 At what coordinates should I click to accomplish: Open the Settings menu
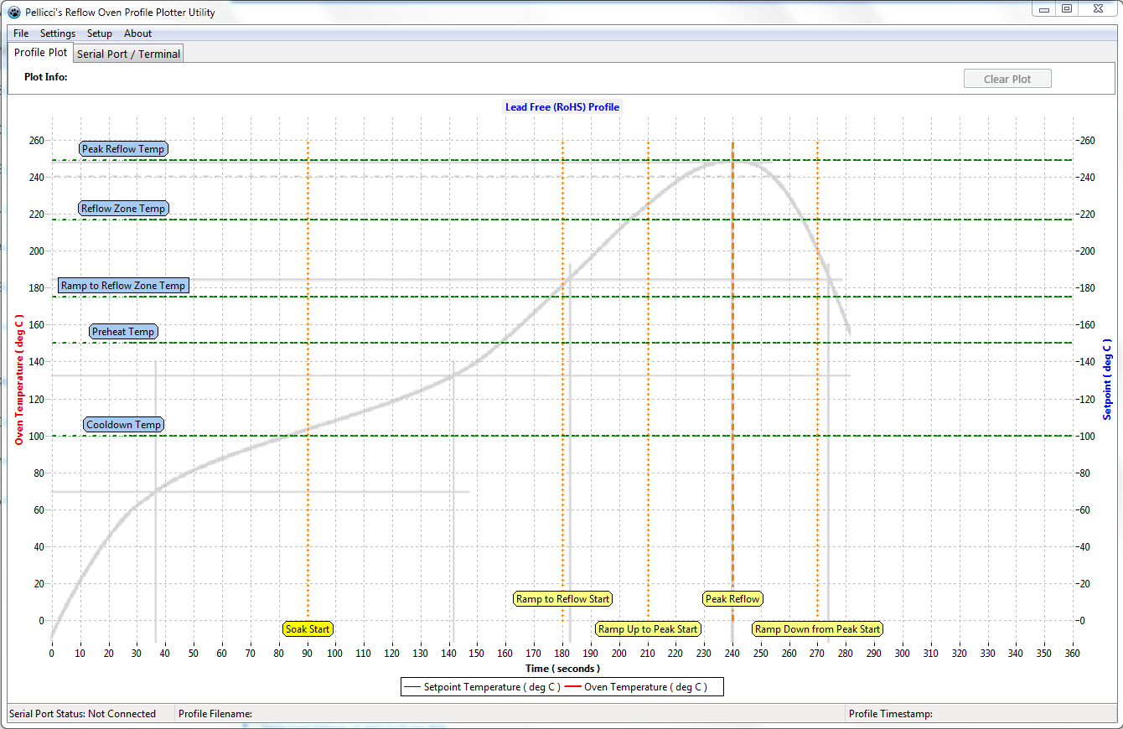tap(58, 34)
